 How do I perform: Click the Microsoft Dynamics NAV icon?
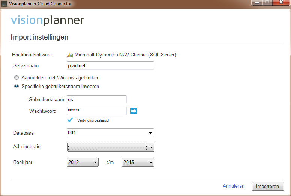click(x=70, y=55)
